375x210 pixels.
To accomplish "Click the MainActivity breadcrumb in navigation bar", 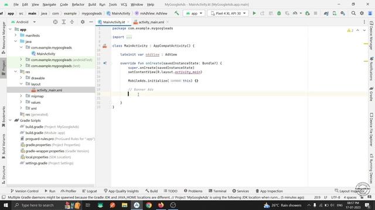I will [118, 13].
